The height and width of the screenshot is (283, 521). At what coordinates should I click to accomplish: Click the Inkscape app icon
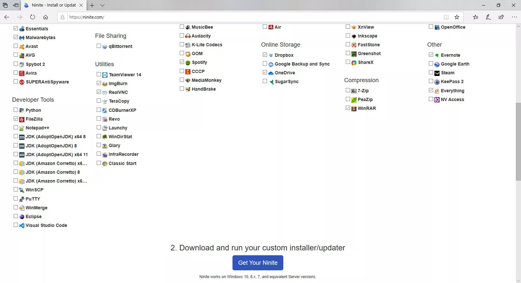click(354, 36)
